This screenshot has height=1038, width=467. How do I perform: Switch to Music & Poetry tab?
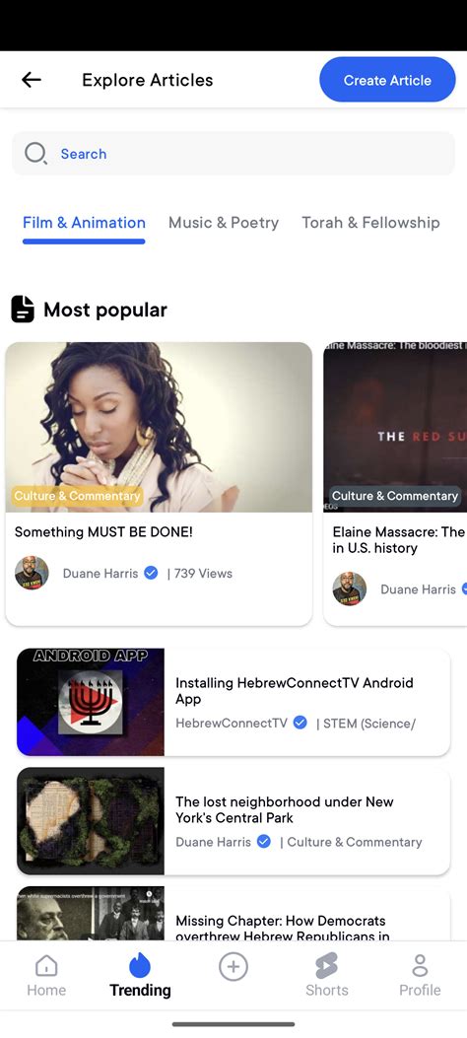pyautogui.click(x=224, y=223)
